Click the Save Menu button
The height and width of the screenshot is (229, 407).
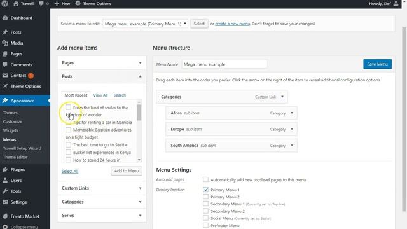pos(377,64)
